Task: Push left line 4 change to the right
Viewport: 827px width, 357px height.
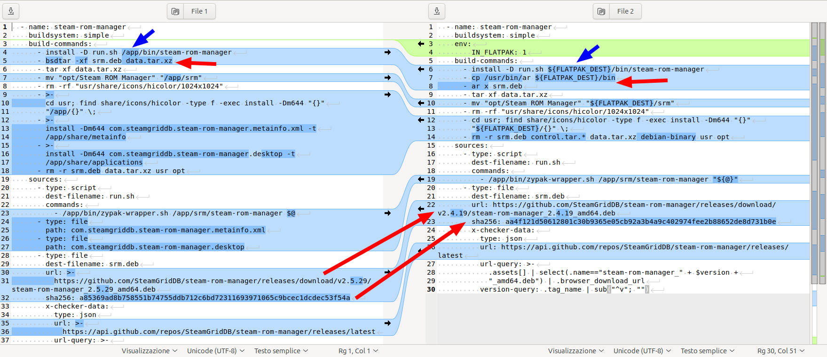Action: (387, 52)
